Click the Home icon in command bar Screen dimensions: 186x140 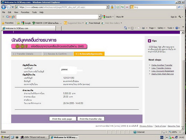[x=125, y=28]
